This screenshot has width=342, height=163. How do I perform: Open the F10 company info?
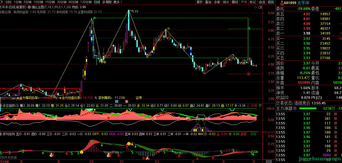point(244,2)
